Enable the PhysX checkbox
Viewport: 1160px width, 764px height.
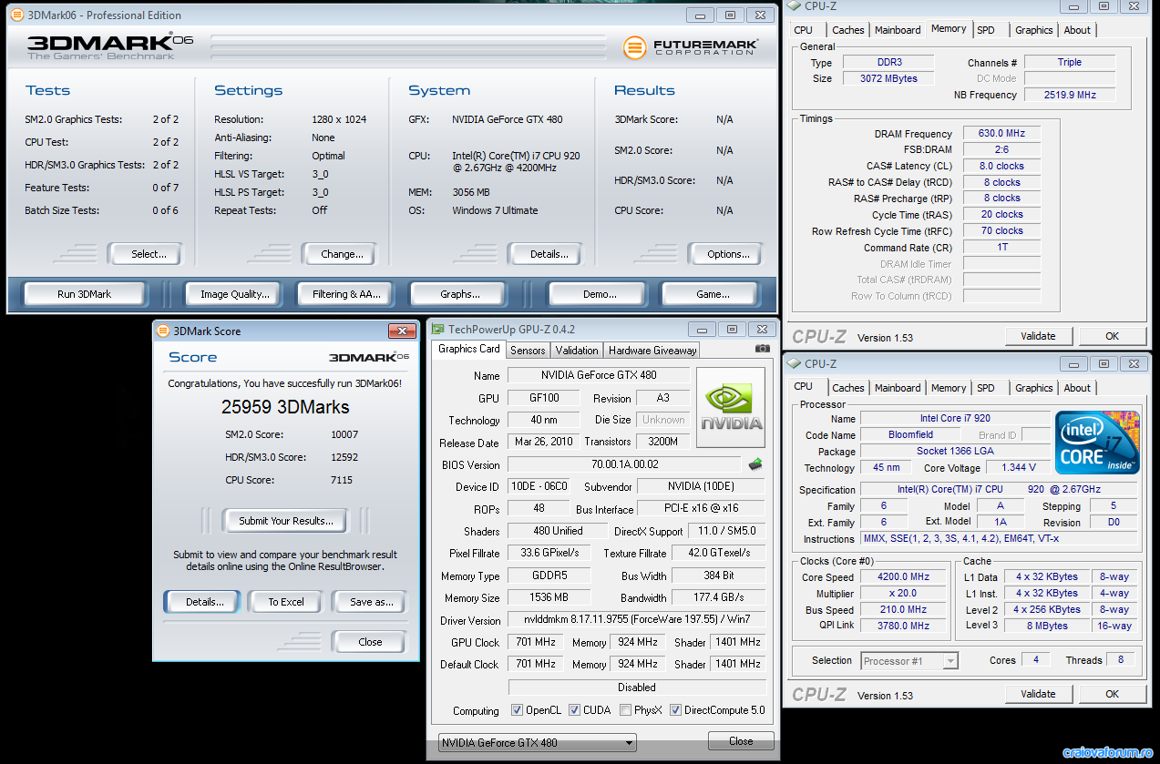pos(626,710)
